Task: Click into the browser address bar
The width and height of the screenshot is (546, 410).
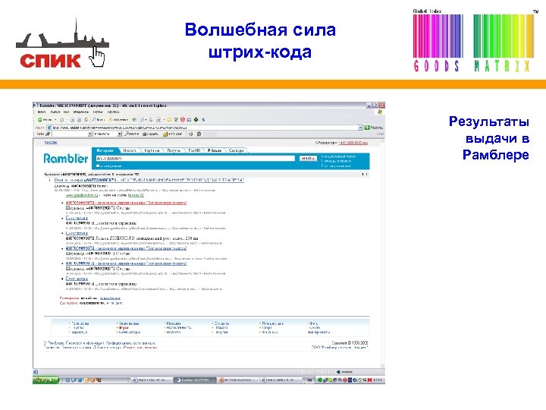Action: 204,128
